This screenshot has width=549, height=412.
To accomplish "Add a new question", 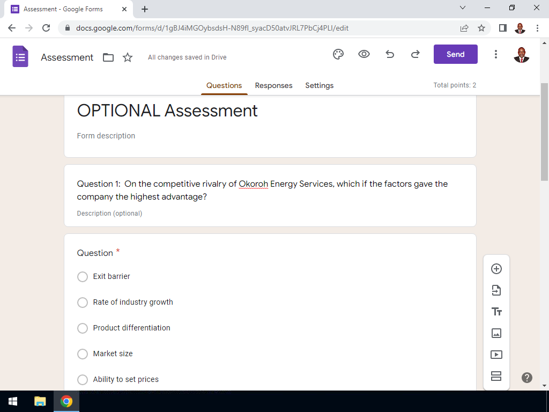I will (x=496, y=269).
